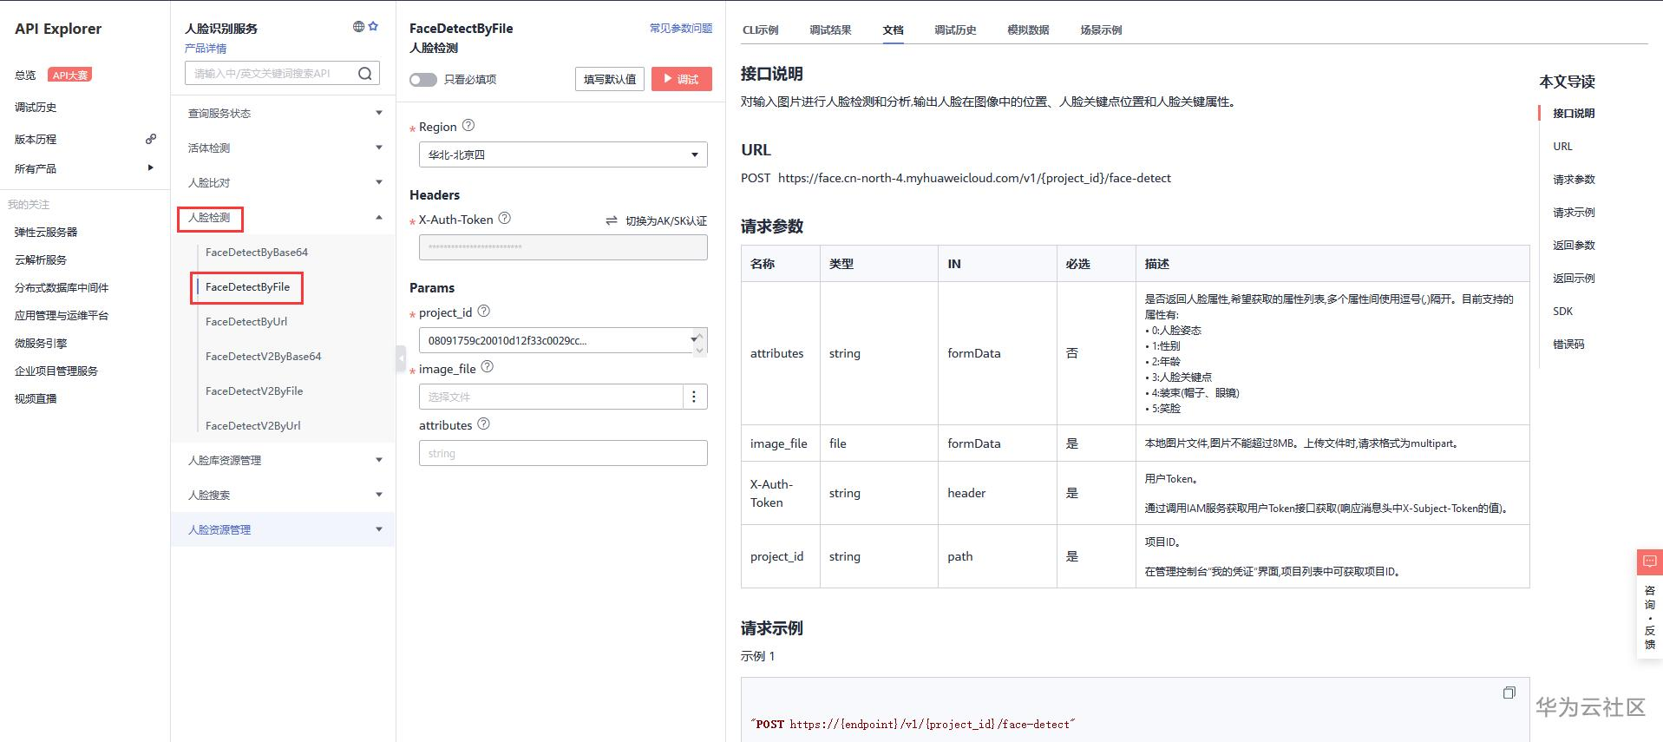The height and width of the screenshot is (742, 1663).
Task: Open the 产品详情 link
Action: (206, 49)
